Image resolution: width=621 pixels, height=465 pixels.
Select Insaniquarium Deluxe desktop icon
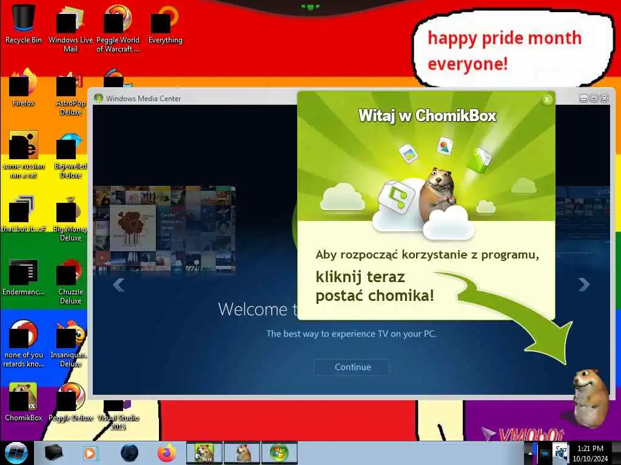[x=70, y=344]
